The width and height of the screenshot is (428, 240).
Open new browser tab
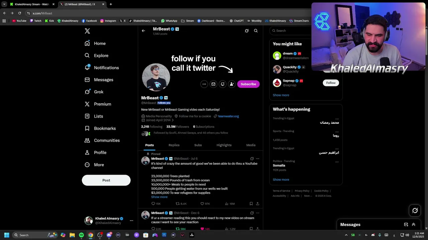tap(111, 4)
